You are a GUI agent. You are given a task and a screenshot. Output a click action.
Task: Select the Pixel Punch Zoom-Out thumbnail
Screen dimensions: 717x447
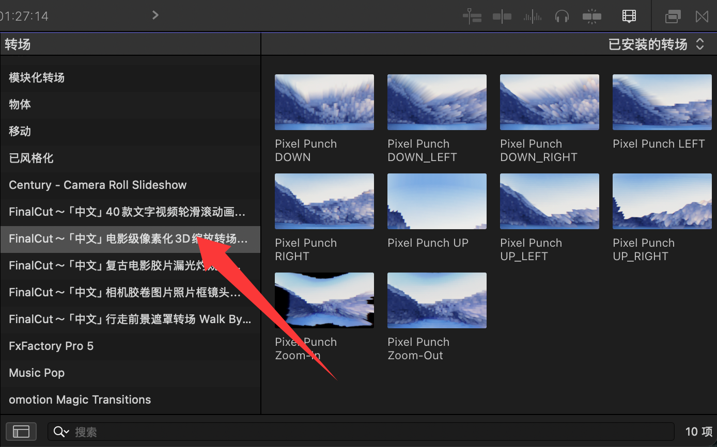click(437, 300)
